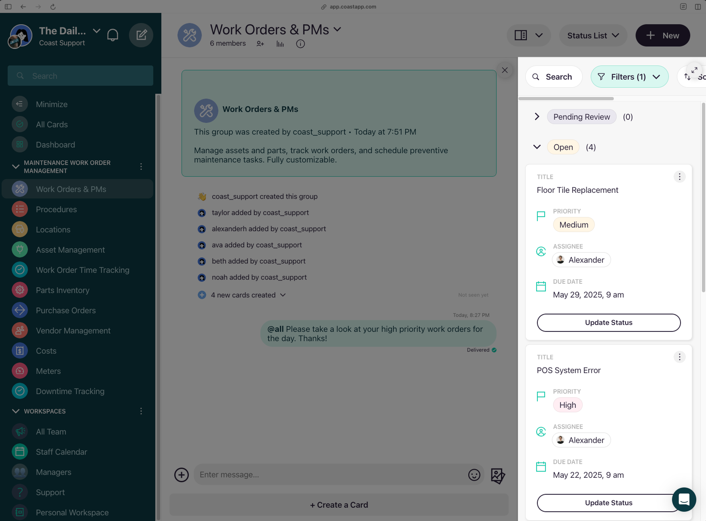This screenshot has width=706, height=521.
Task: Update status of Floor Tile Replacement
Action: click(x=609, y=323)
